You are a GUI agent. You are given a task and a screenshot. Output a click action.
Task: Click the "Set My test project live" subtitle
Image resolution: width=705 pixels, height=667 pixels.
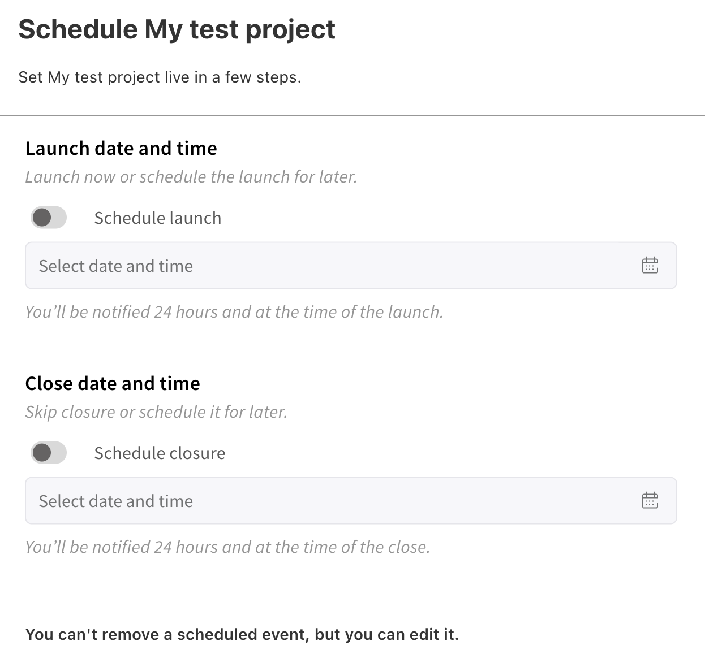pos(160,77)
